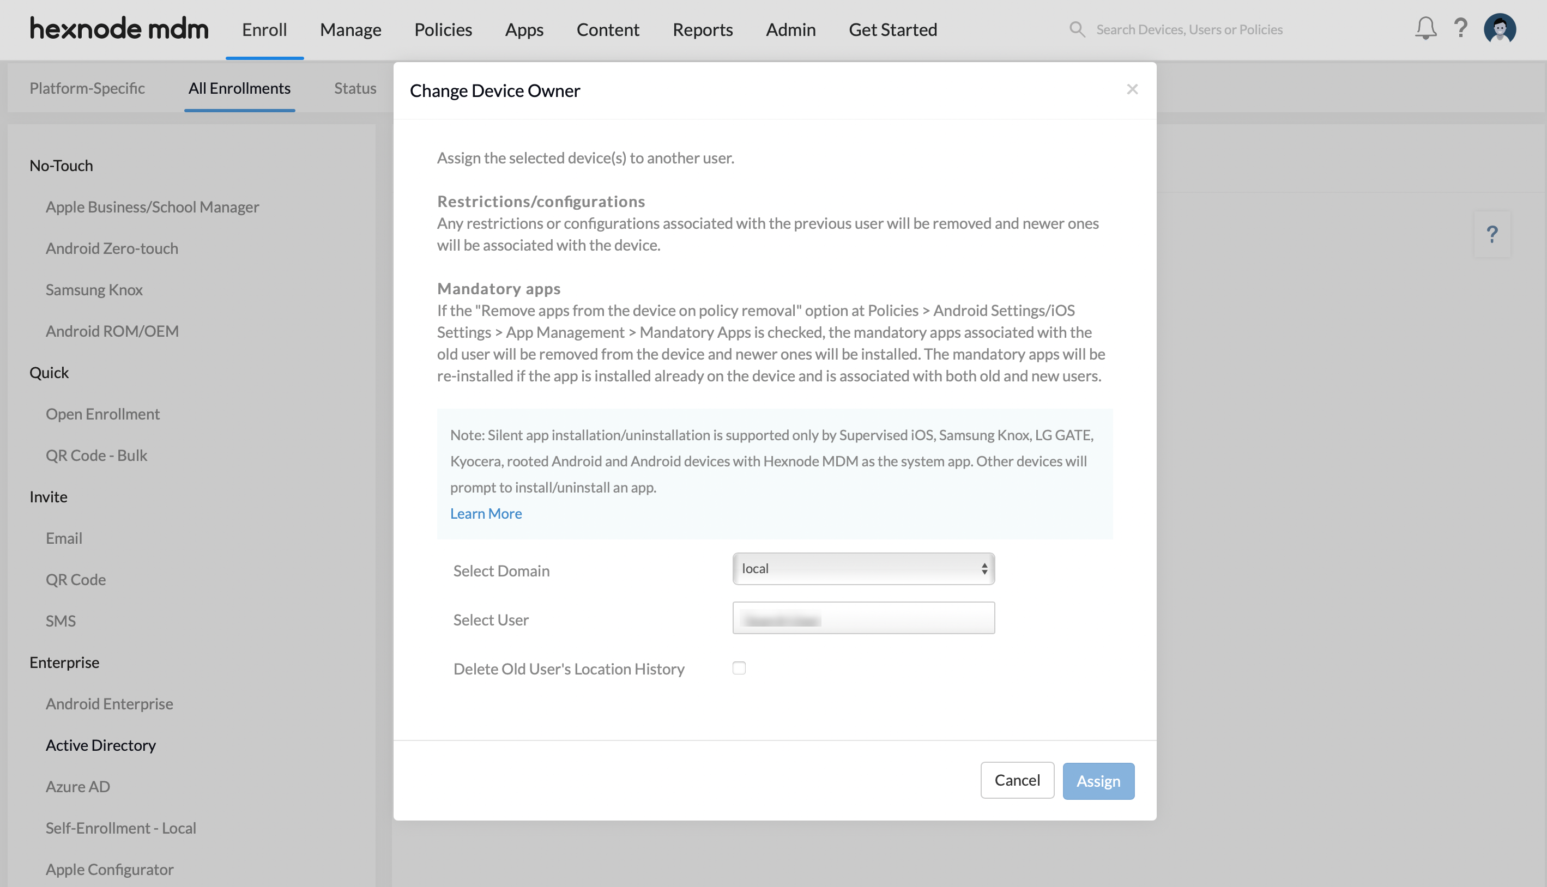Click the help question mark in top bar
The width and height of the screenshot is (1547, 887).
pos(1460,28)
